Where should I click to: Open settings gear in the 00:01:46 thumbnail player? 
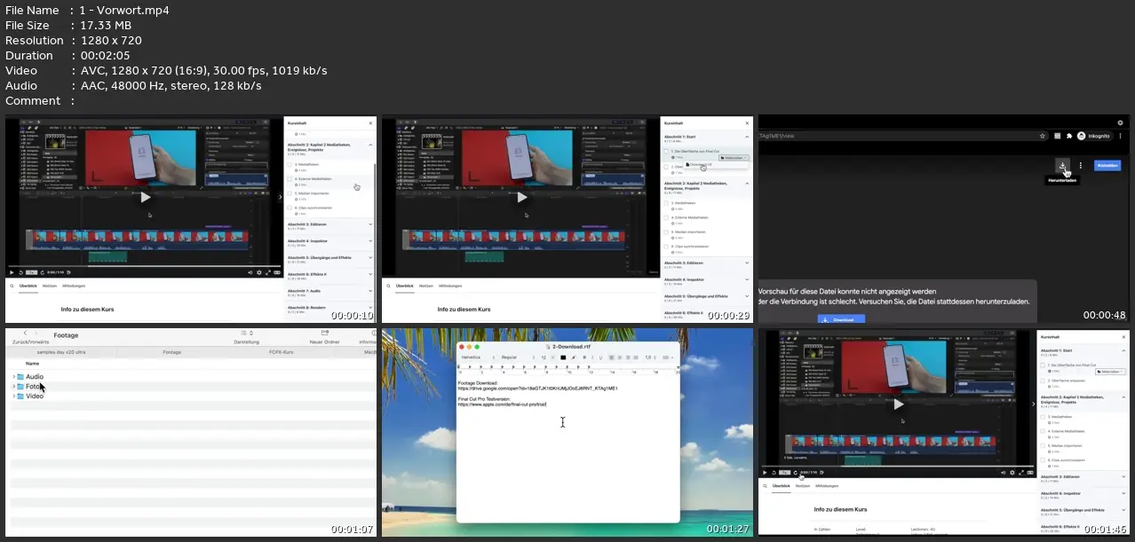coord(1012,473)
